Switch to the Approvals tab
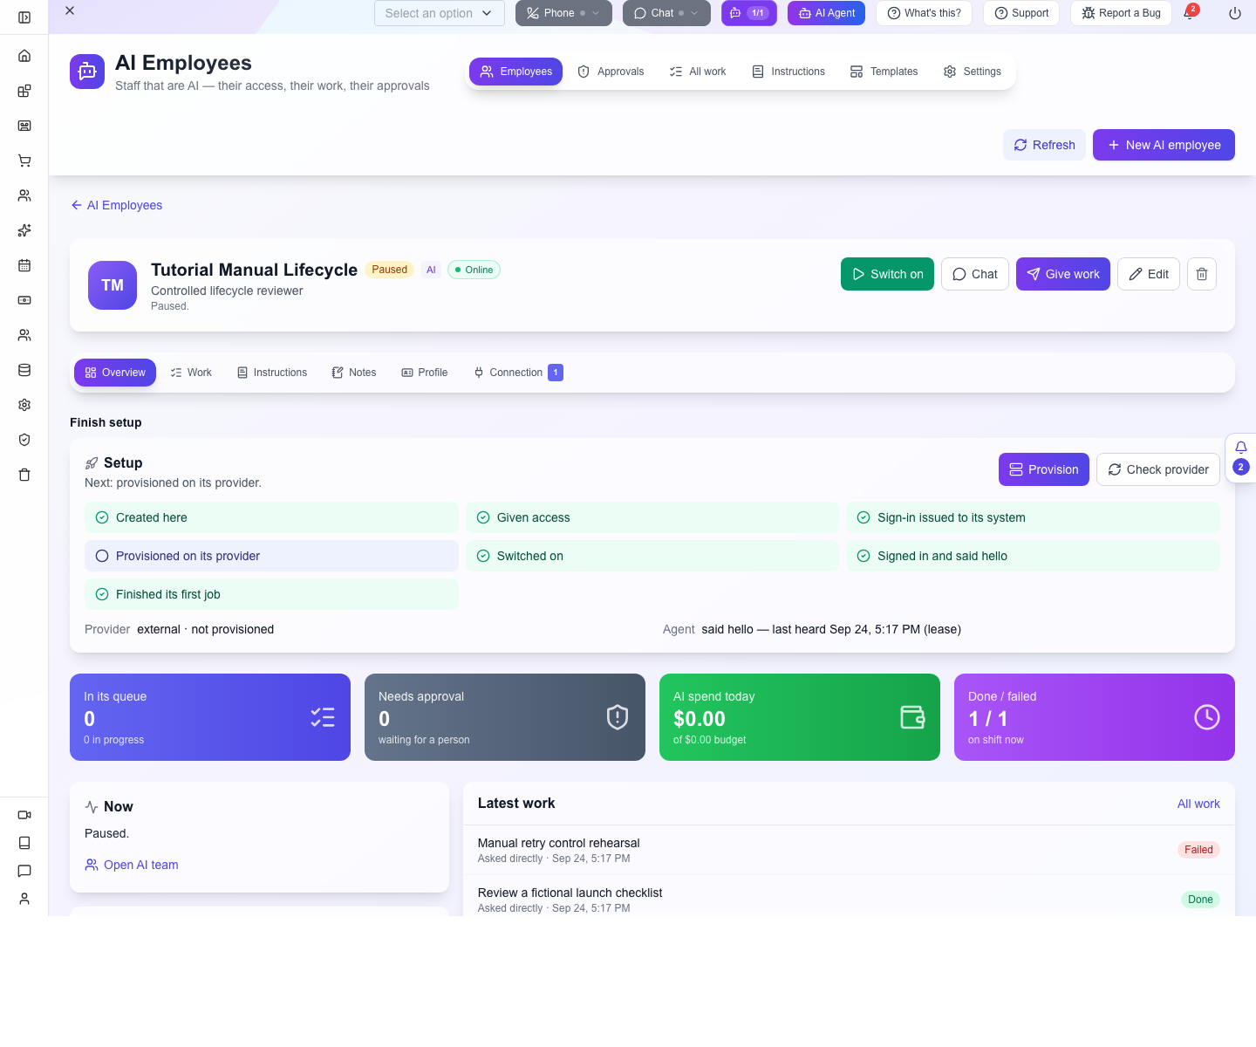This screenshot has width=1256, height=1047. [611, 72]
